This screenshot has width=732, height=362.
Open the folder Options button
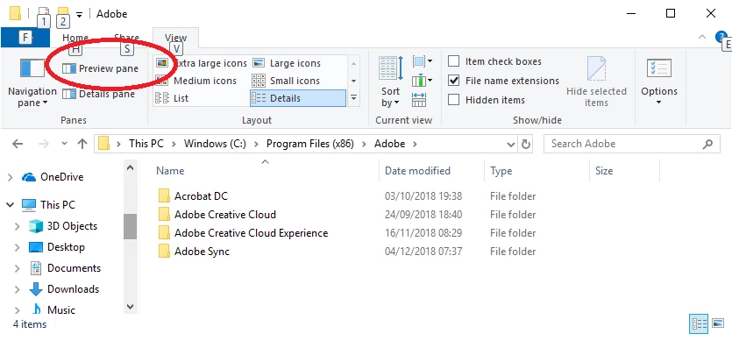tap(658, 82)
